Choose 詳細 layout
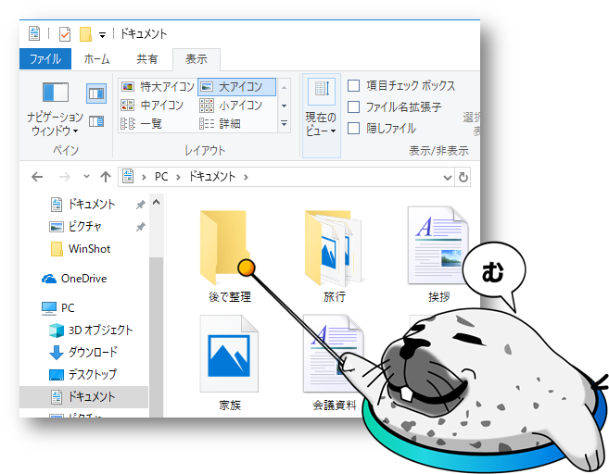Viewport: 609px width, 474px height. pos(220,124)
